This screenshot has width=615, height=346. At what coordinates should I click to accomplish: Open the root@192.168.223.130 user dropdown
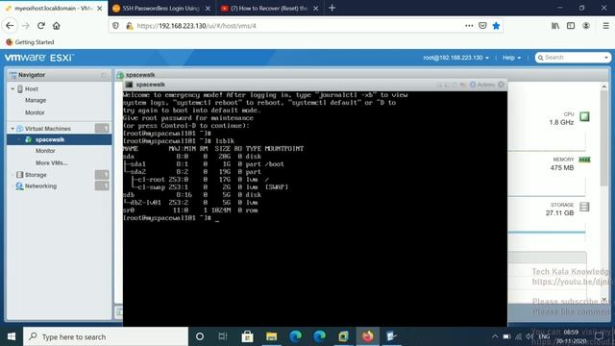(455, 58)
